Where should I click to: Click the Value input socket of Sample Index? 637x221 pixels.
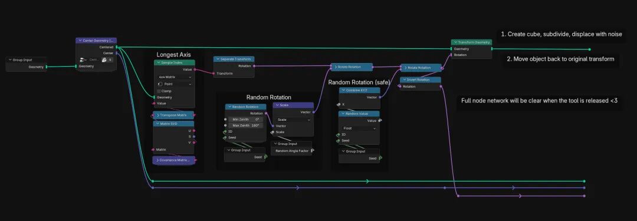(155, 103)
